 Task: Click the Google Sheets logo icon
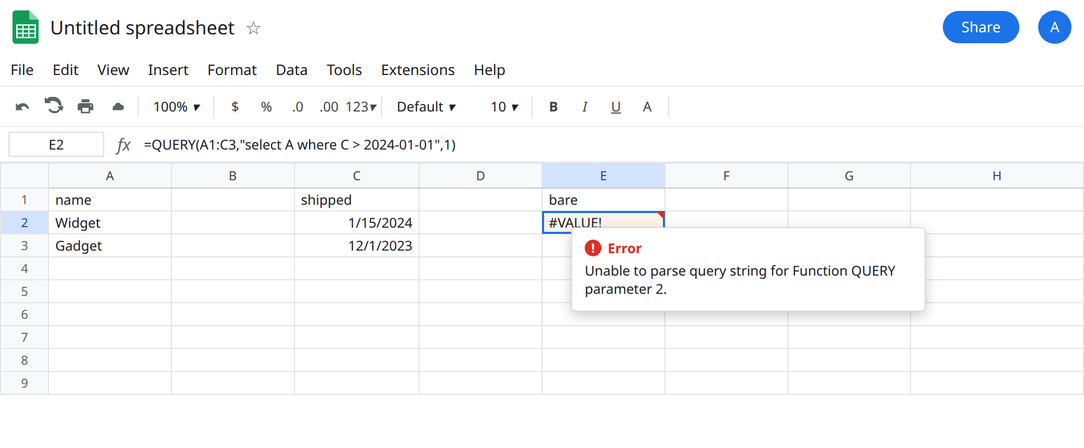tap(26, 27)
